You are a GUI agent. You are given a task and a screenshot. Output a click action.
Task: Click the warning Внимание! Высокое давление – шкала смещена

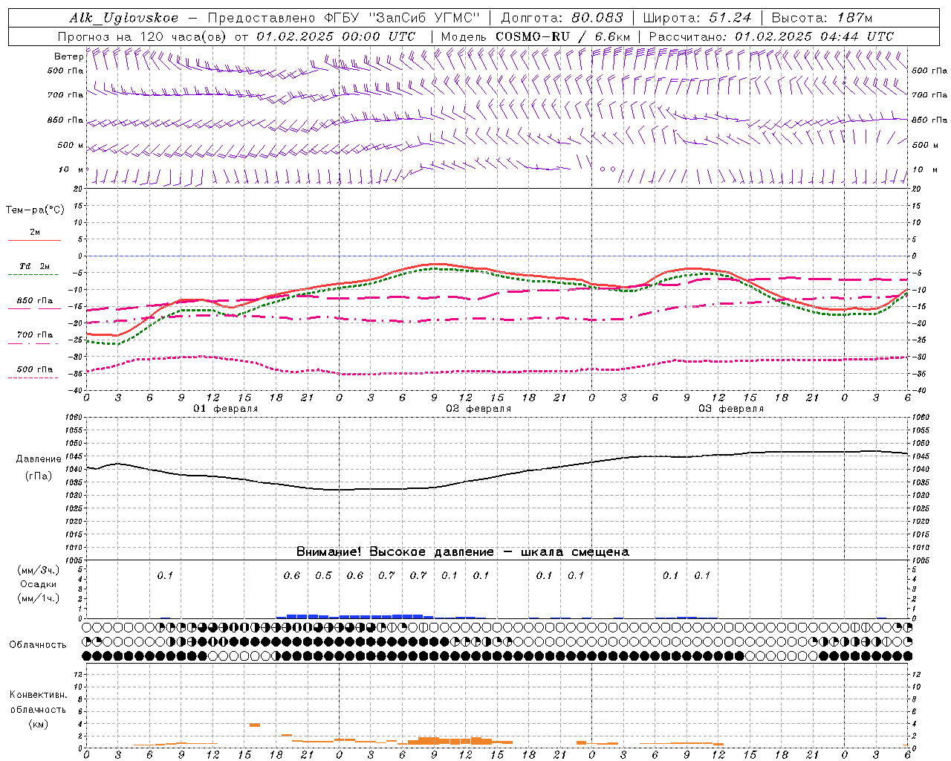click(x=463, y=552)
